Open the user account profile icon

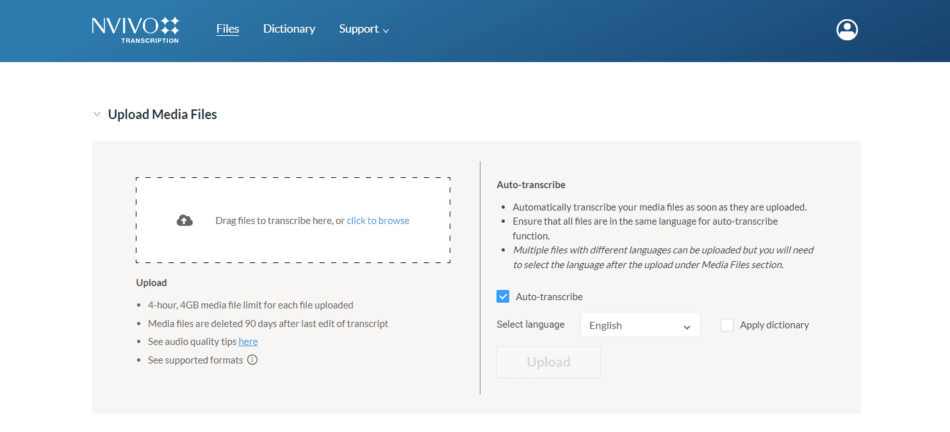pyautogui.click(x=847, y=29)
